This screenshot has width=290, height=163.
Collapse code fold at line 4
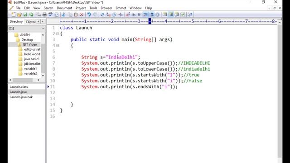tap(58, 45)
